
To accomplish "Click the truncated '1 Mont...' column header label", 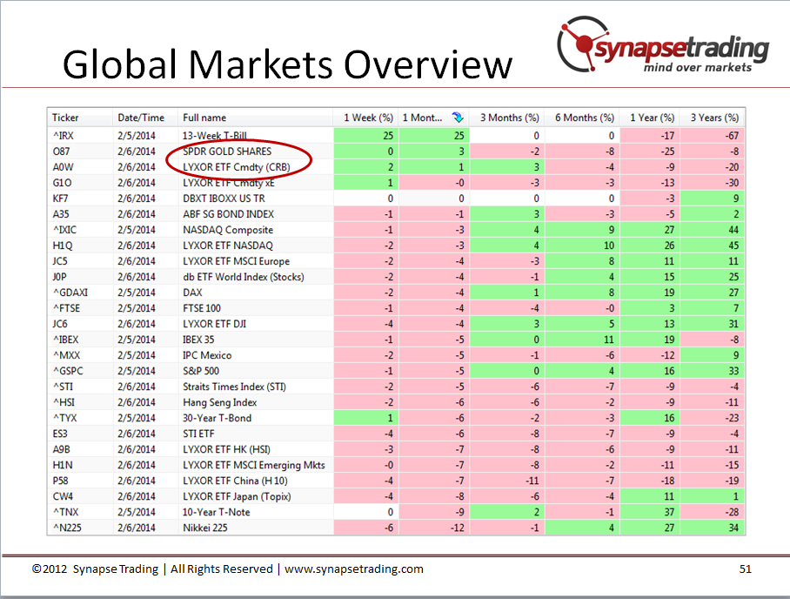I will point(422,118).
